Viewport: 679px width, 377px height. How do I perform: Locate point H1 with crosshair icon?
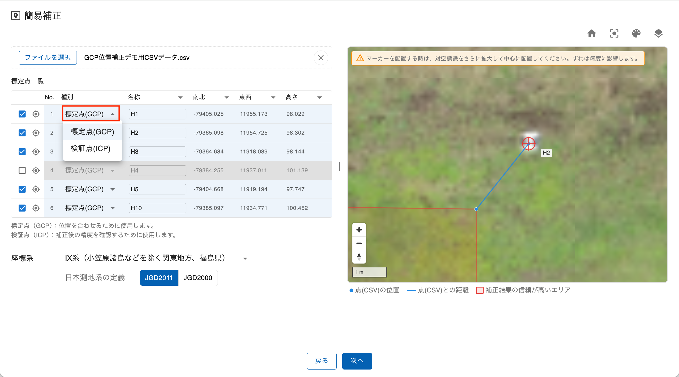pyautogui.click(x=36, y=114)
